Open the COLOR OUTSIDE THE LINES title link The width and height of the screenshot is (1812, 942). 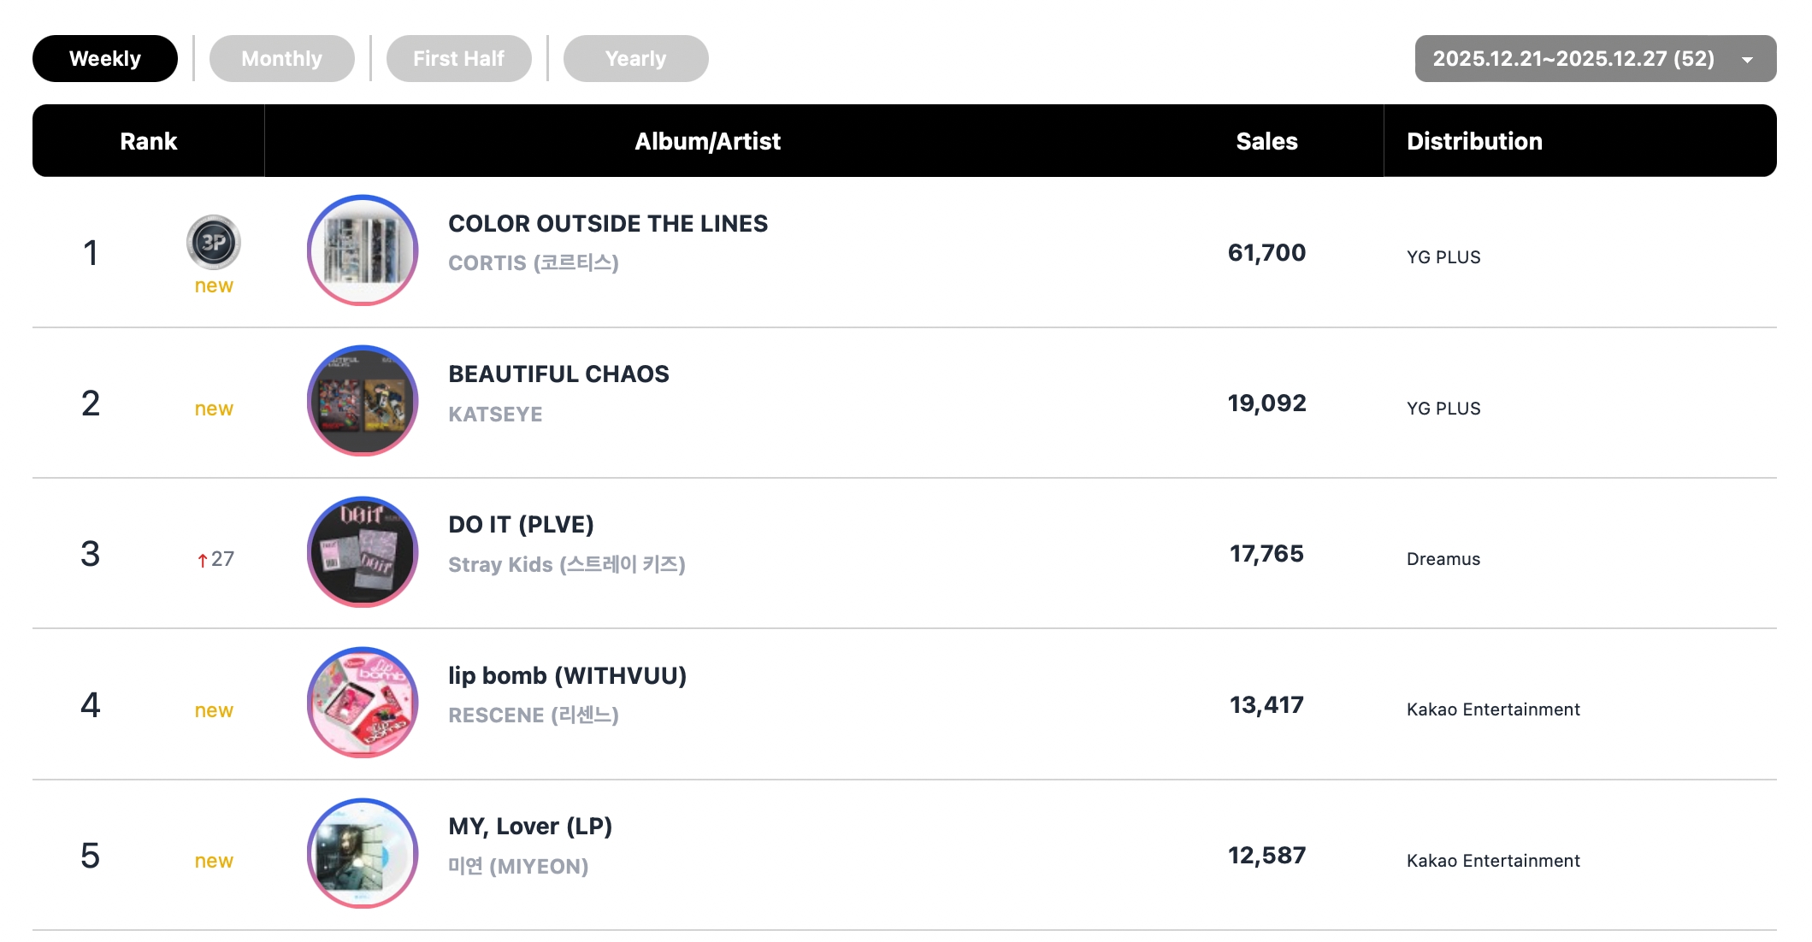(x=608, y=224)
